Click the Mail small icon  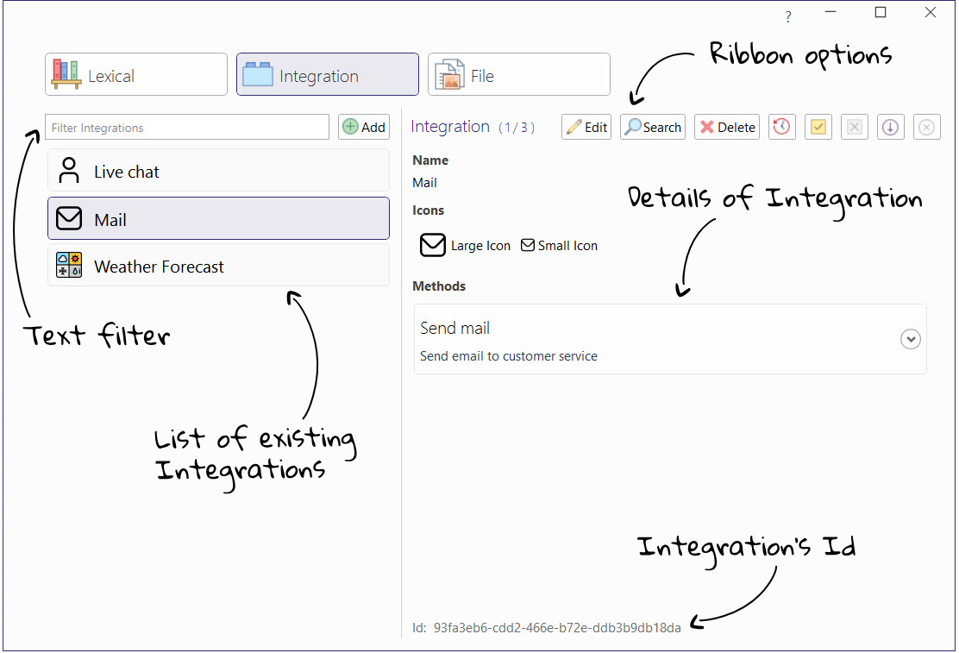click(526, 245)
